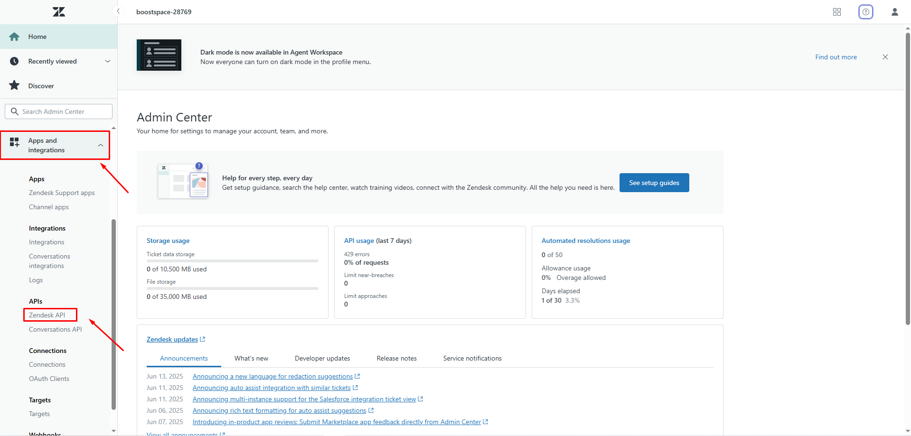Click the Find out more link
The height and width of the screenshot is (436, 911).
(x=836, y=57)
